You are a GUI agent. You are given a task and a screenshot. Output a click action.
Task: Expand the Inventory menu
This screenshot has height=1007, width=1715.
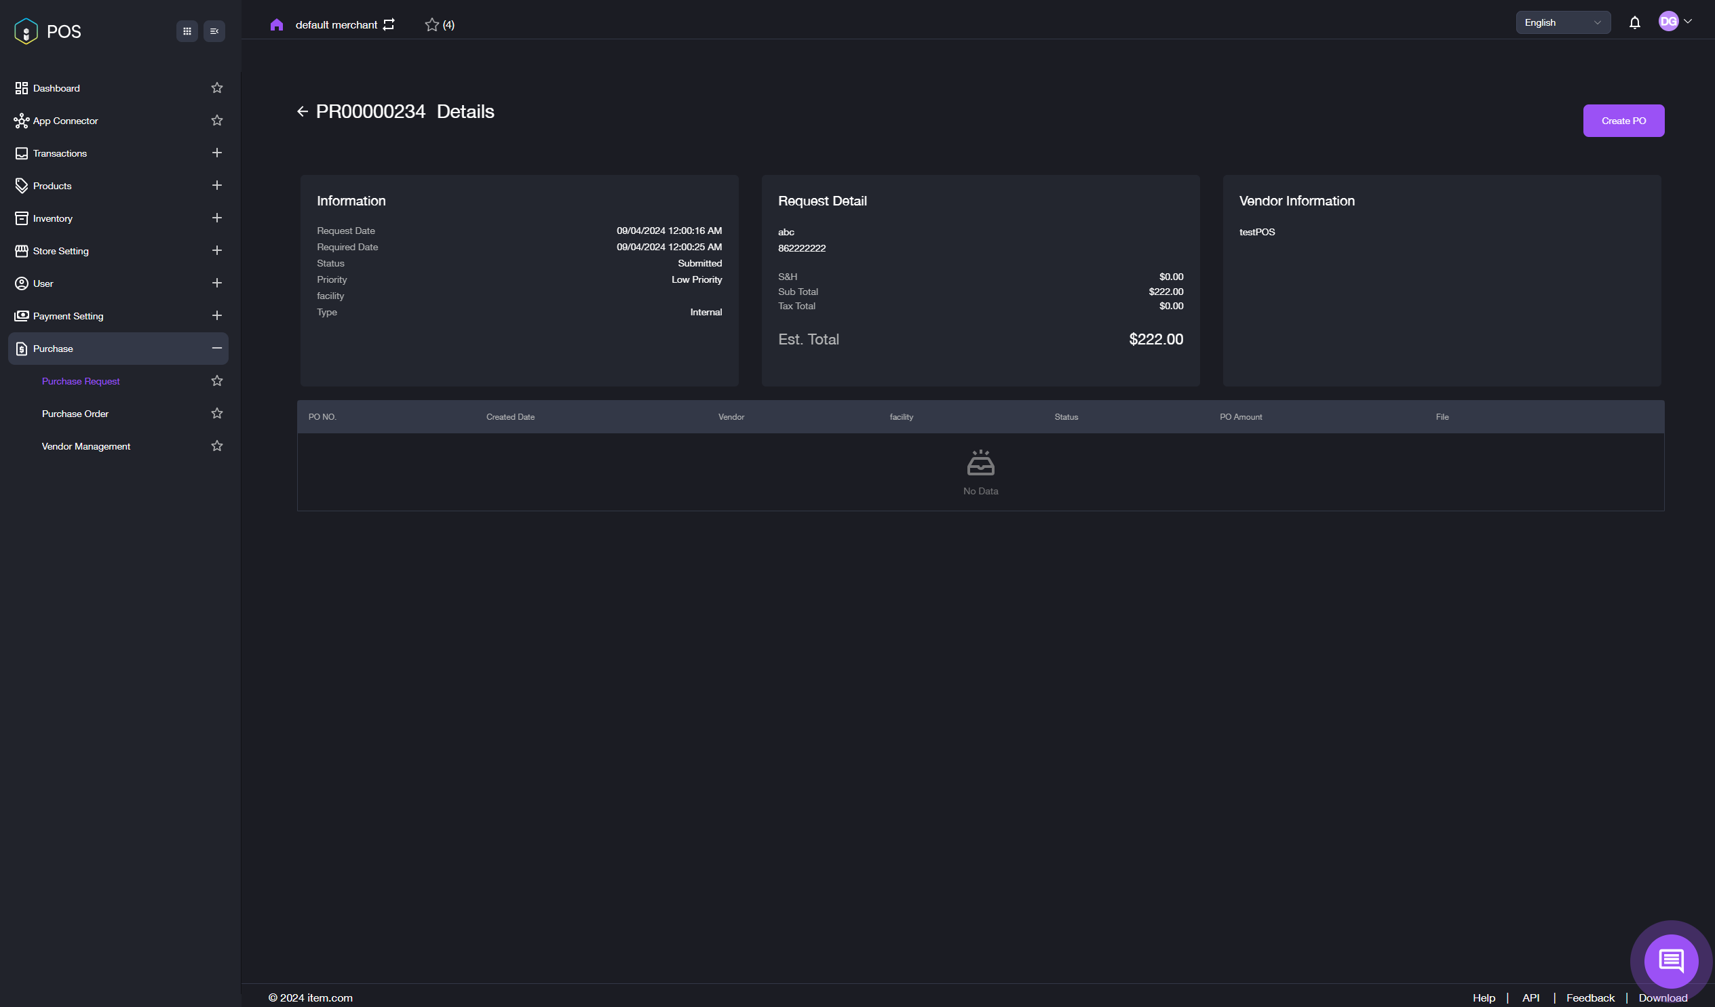(x=217, y=218)
